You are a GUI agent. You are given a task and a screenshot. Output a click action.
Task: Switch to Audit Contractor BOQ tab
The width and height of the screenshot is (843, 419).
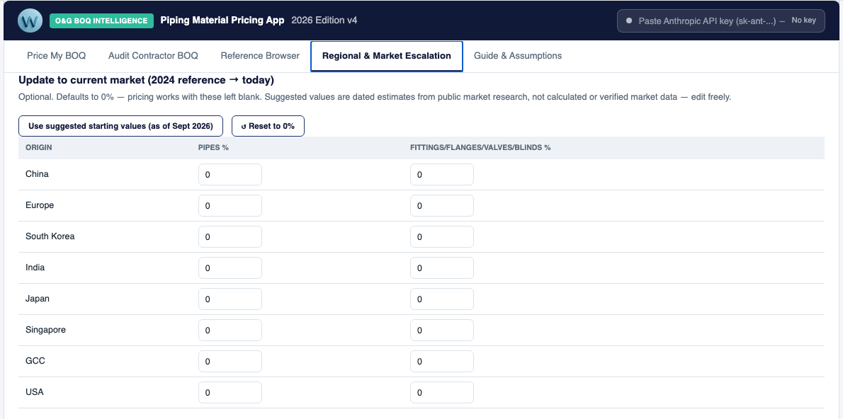tap(153, 56)
